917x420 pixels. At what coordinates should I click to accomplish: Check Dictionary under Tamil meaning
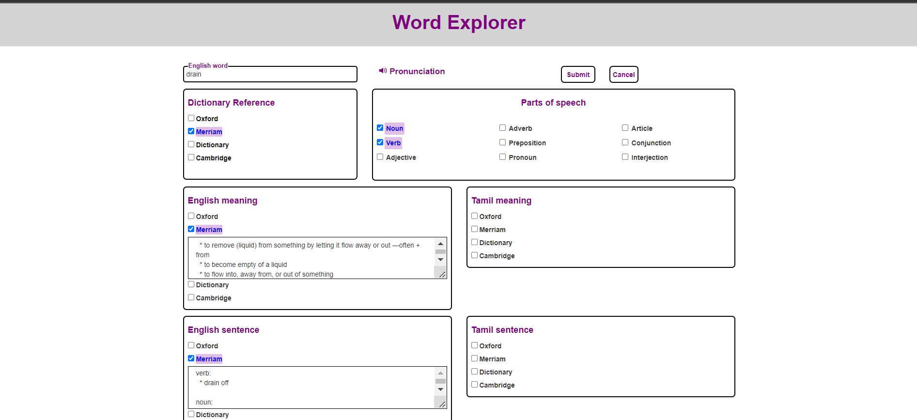pos(474,242)
